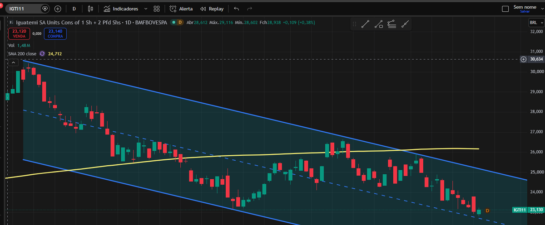Collapse the indicator legend with caret arrow
Screen dimensions: 545x225
click(13, 62)
